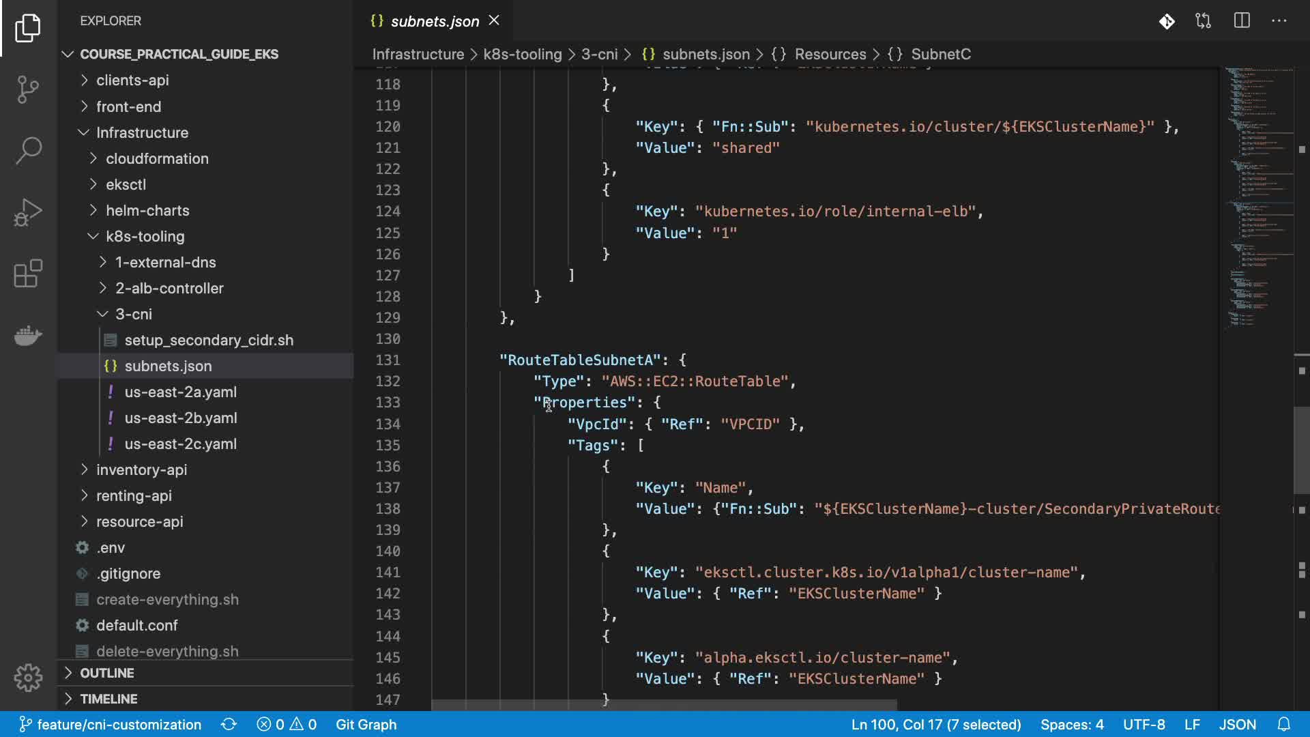
Task: Open the Extensions view
Action: 28,274
